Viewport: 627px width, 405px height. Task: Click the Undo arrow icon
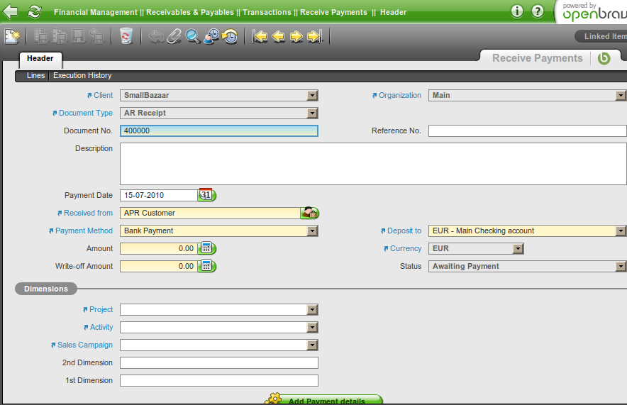click(155, 36)
